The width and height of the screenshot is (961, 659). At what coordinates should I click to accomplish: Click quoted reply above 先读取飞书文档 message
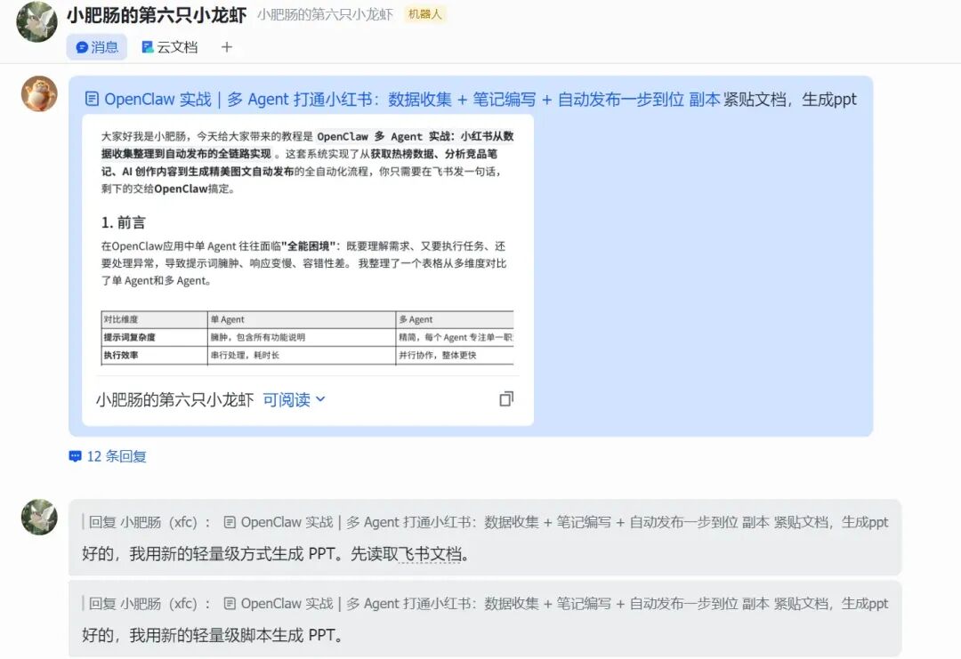tap(485, 522)
